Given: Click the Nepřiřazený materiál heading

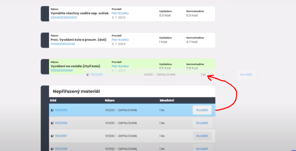Looking at the screenshot, I should coord(76,91).
